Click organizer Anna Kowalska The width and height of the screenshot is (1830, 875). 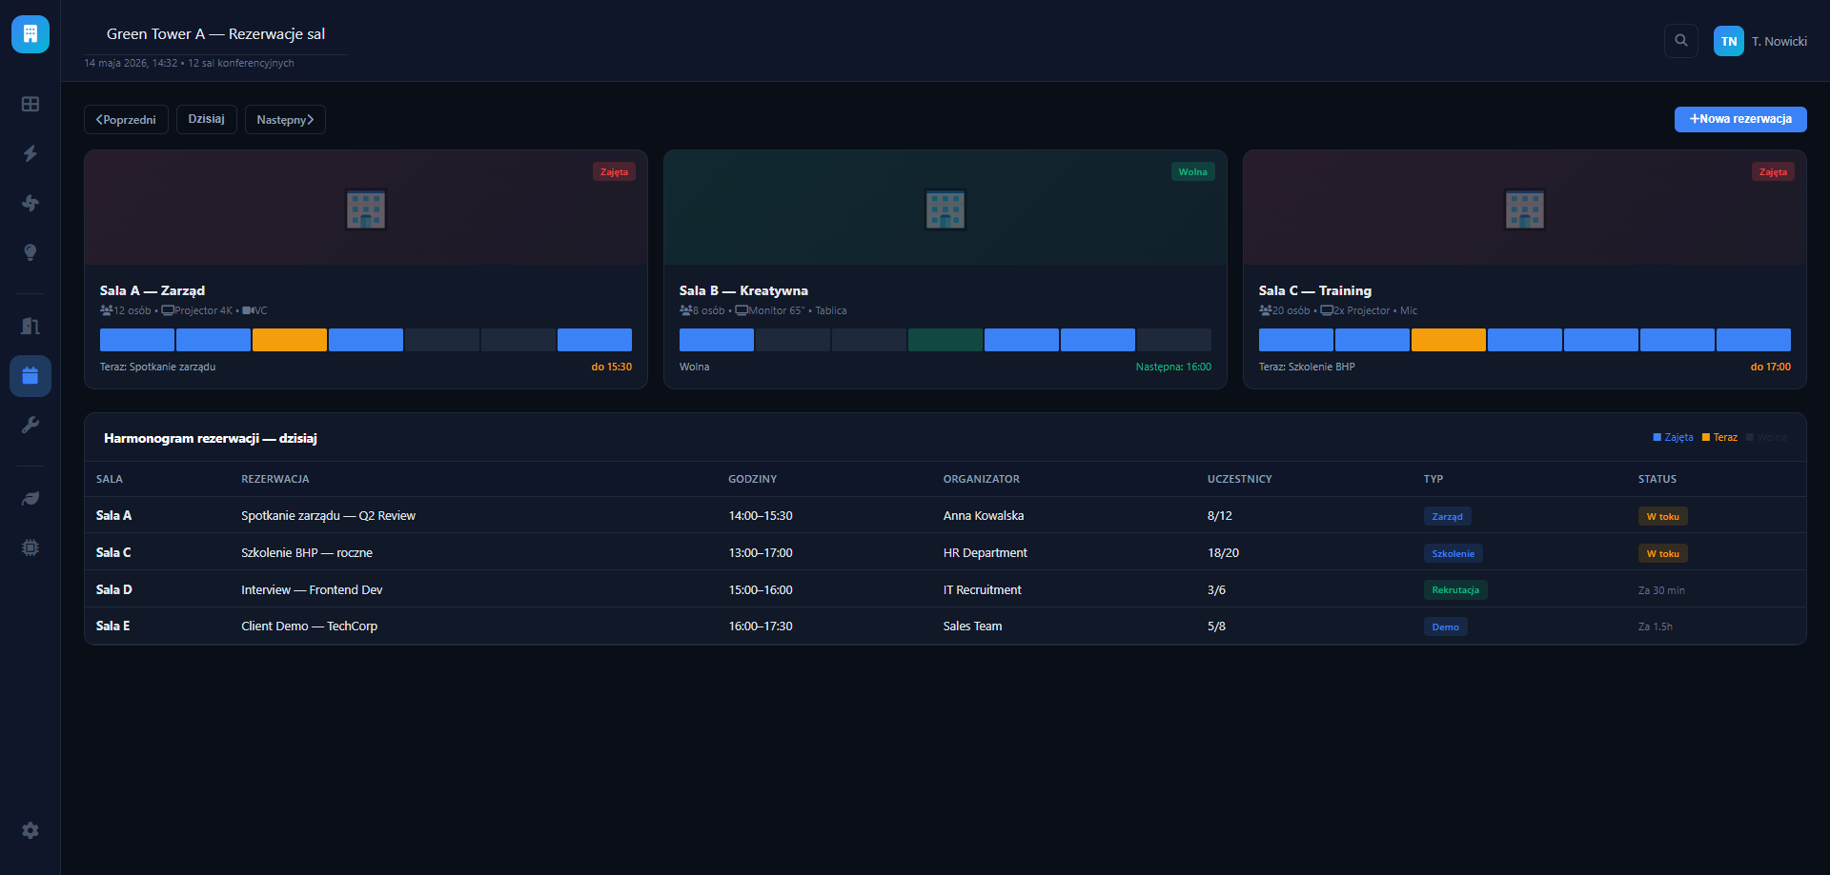point(984,515)
